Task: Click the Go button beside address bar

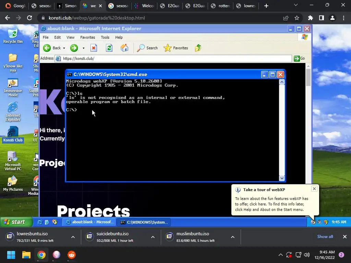Action: pyautogui.click(x=300, y=58)
